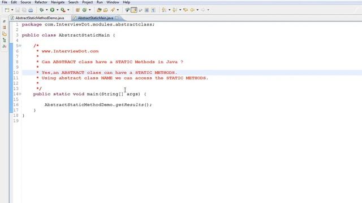This screenshot has width=362, height=203.
Task: Click the Save All toolbar icon
Action: (x=24, y=10)
